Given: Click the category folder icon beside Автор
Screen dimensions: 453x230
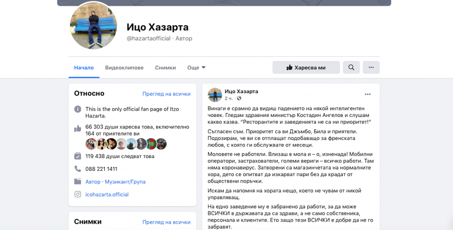Looking at the screenshot, I should [77, 181].
